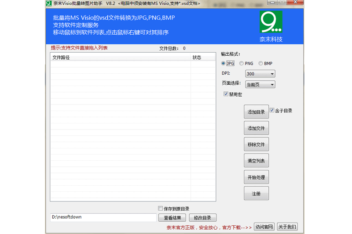Click the 移除文件 button
Image resolution: width=352 pixels, height=234 pixels.
(256, 144)
